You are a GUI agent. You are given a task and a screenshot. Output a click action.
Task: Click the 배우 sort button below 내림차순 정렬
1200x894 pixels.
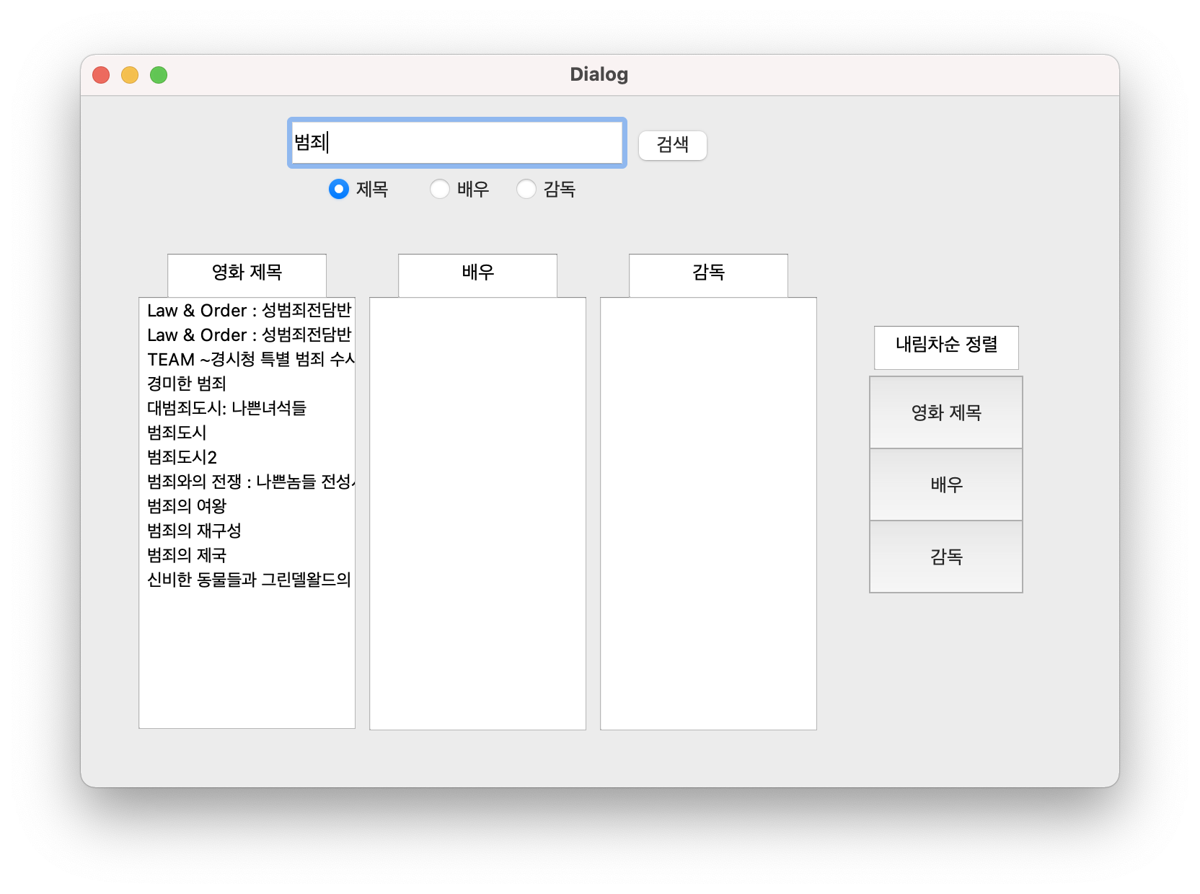coord(946,484)
